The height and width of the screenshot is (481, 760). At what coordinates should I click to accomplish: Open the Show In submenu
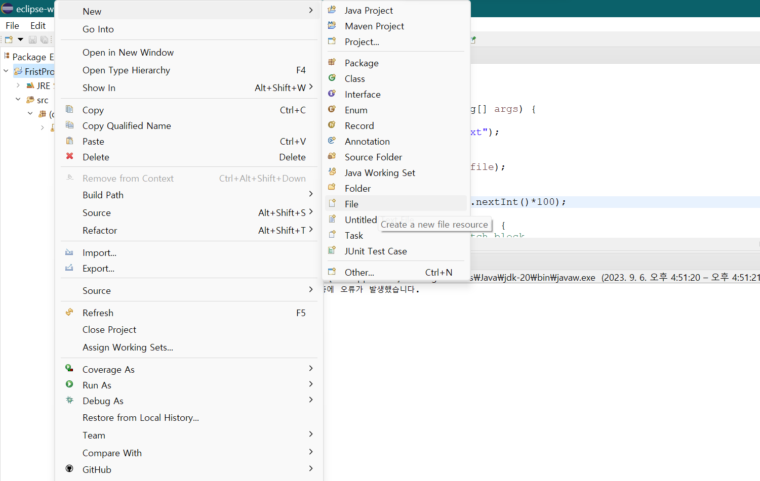pyautogui.click(x=188, y=88)
